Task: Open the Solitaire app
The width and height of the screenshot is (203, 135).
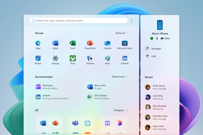Action: pyautogui.click(x=90, y=60)
